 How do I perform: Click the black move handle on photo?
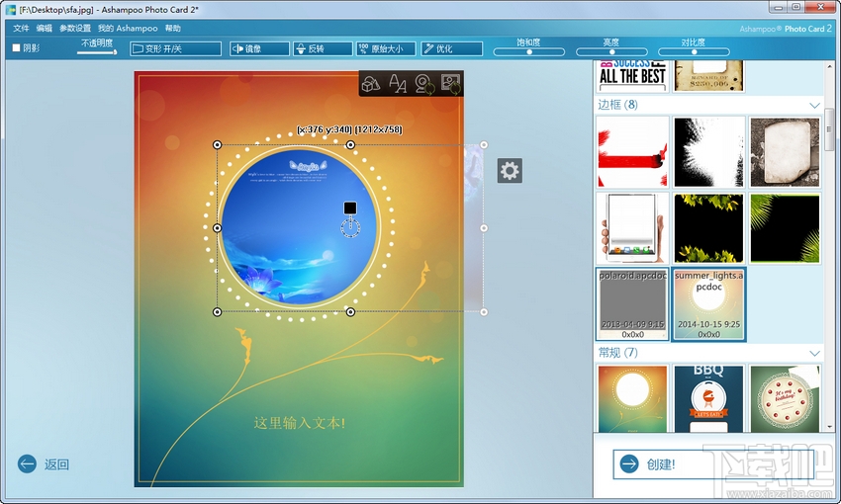[350, 208]
